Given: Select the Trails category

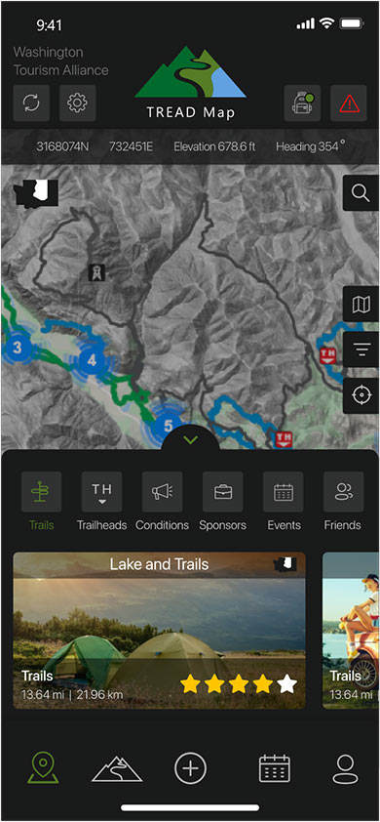Looking at the screenshot, I should coord(41,501).
